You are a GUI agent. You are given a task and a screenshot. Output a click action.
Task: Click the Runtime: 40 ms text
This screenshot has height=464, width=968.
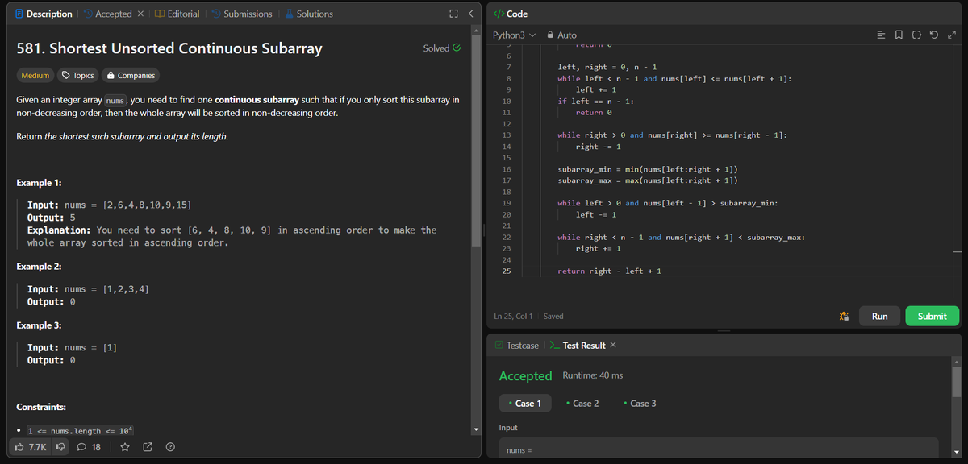[x=592, y=375]
